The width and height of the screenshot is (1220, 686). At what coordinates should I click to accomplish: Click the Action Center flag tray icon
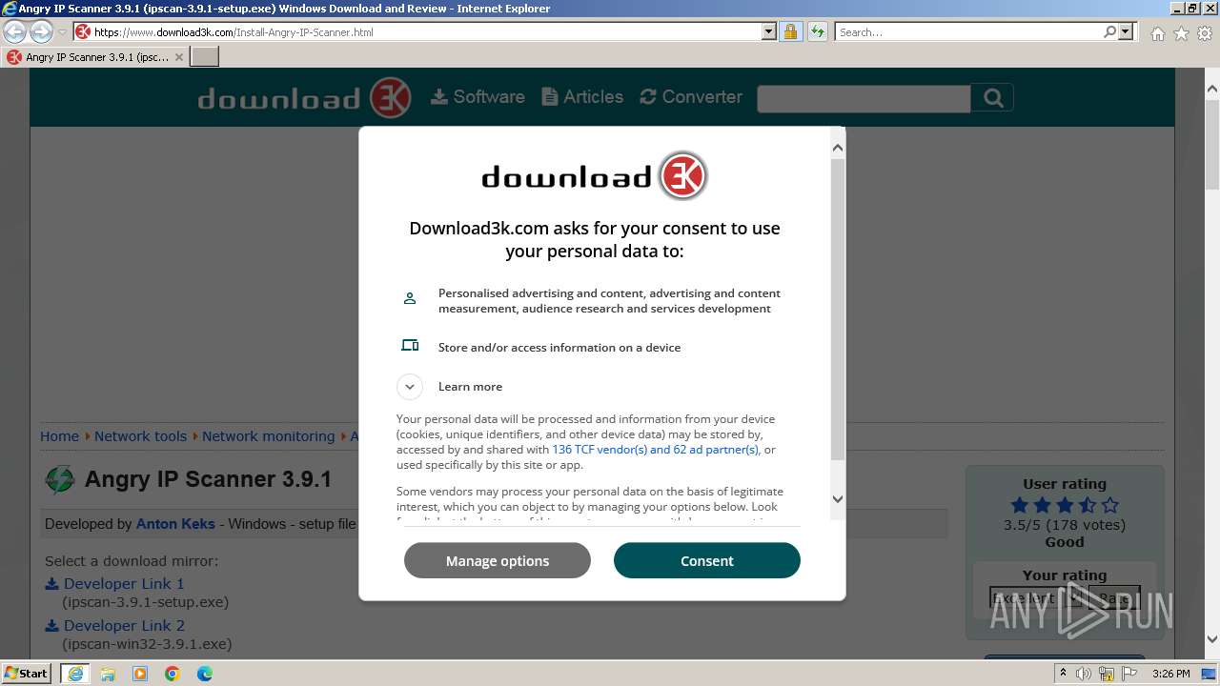pyautogui.click(x=1131, y=674)
